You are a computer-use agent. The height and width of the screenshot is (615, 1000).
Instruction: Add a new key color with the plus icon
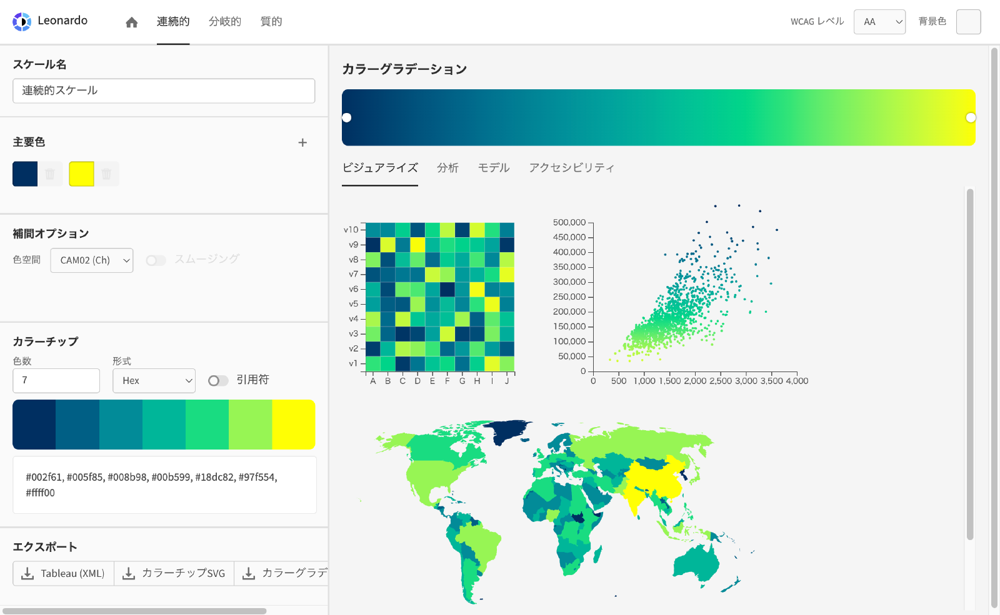point(302,142)
